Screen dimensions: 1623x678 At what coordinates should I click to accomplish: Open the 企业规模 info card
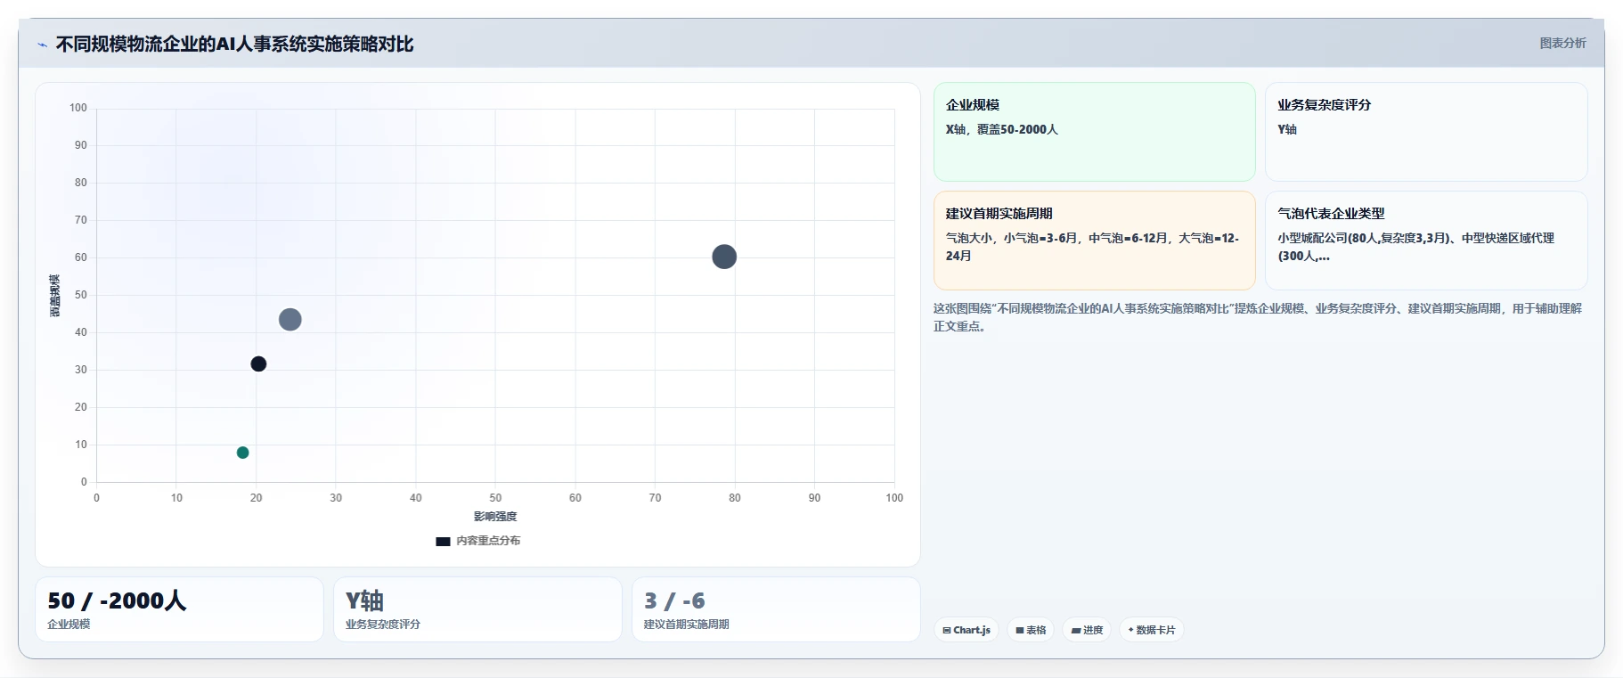click(1094, 132)
